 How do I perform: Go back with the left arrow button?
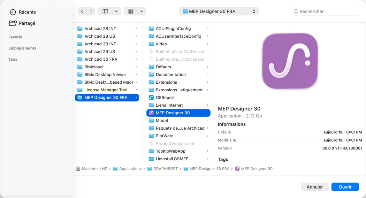pyautogui.click(x=82, y=11)
